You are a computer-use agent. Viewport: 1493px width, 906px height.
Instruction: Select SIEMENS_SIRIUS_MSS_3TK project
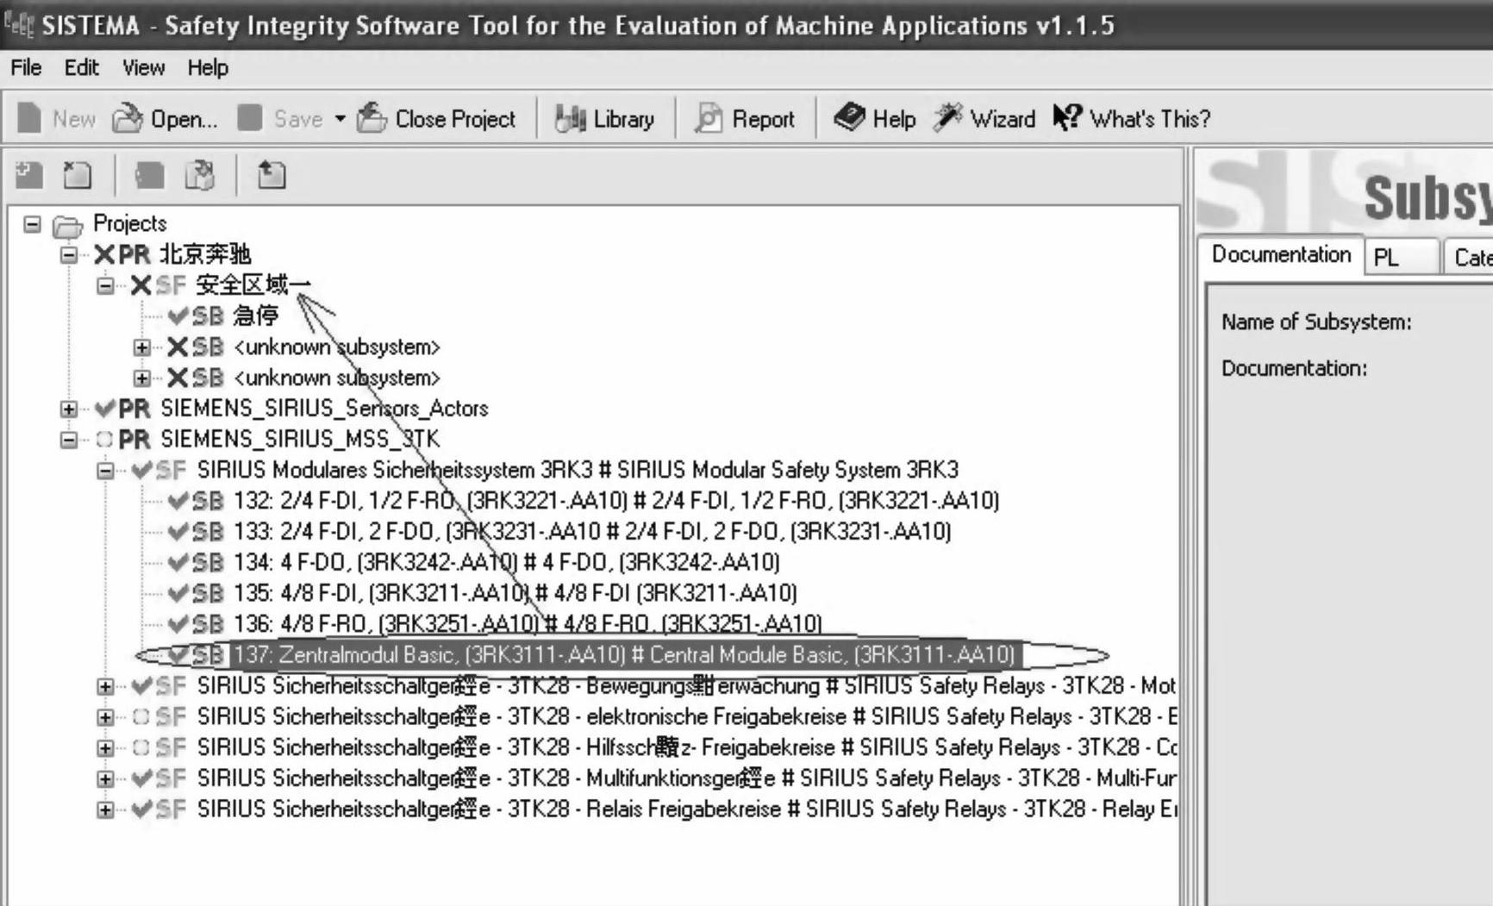pos(300,439)
